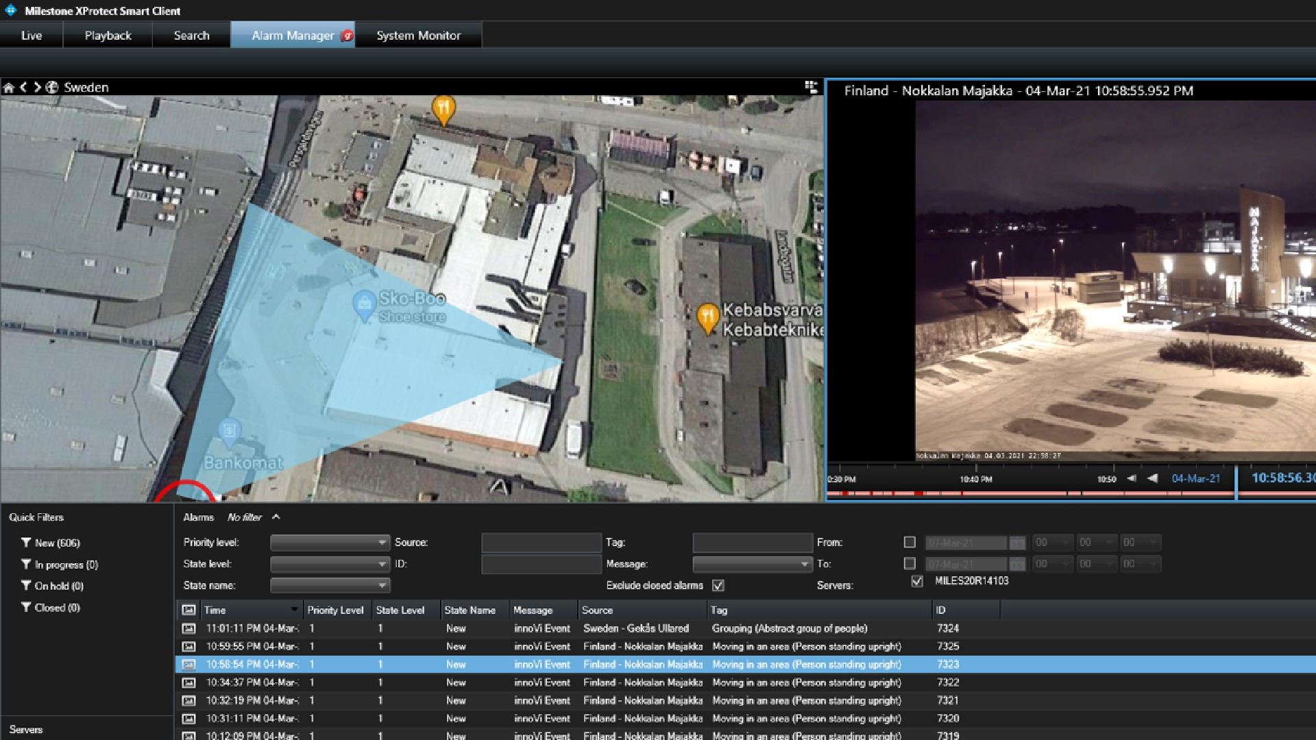The image size is (1316, 740).
Task: Select the Alarm Manager tab
Action: pyautogui.click(x=293, y=35)
